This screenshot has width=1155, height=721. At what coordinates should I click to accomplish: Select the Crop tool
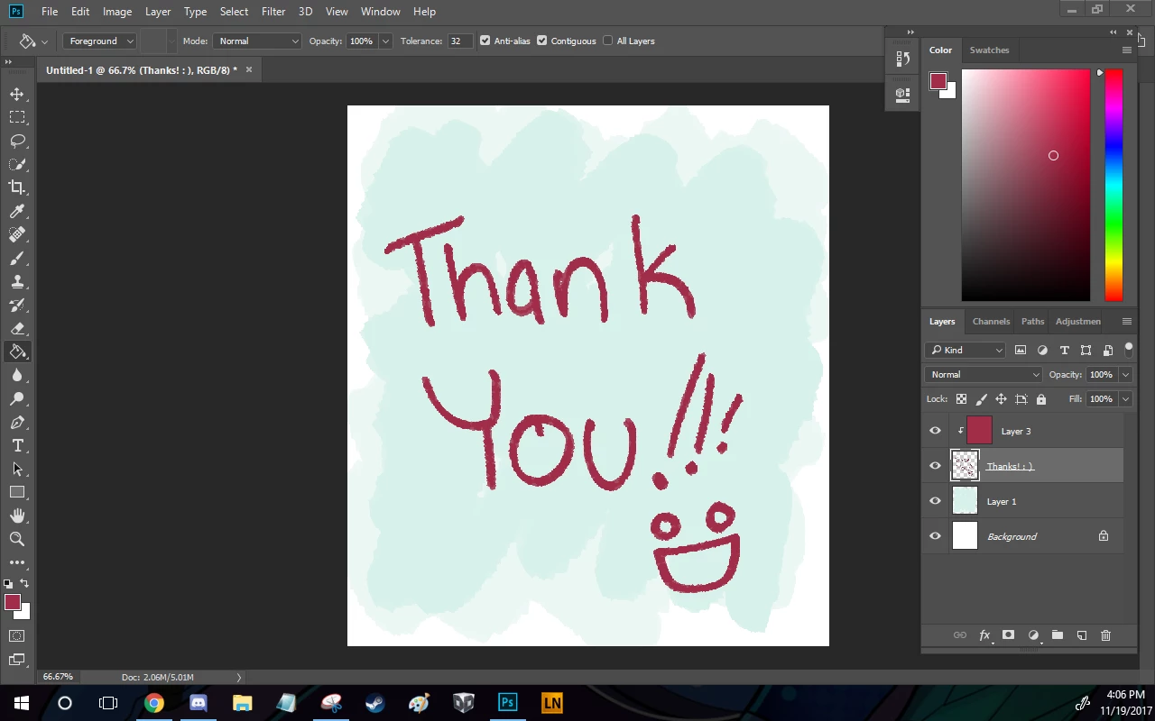click(17, 187)
